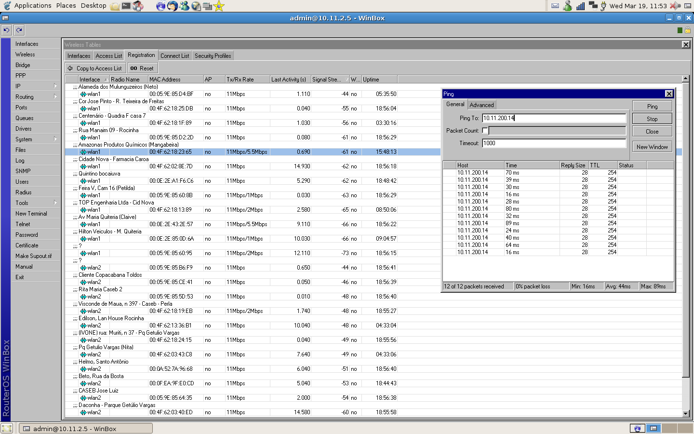Click the WinBox undo arrow icon
The width and height of the screenshot is (694, 434).
click(6, 30)
